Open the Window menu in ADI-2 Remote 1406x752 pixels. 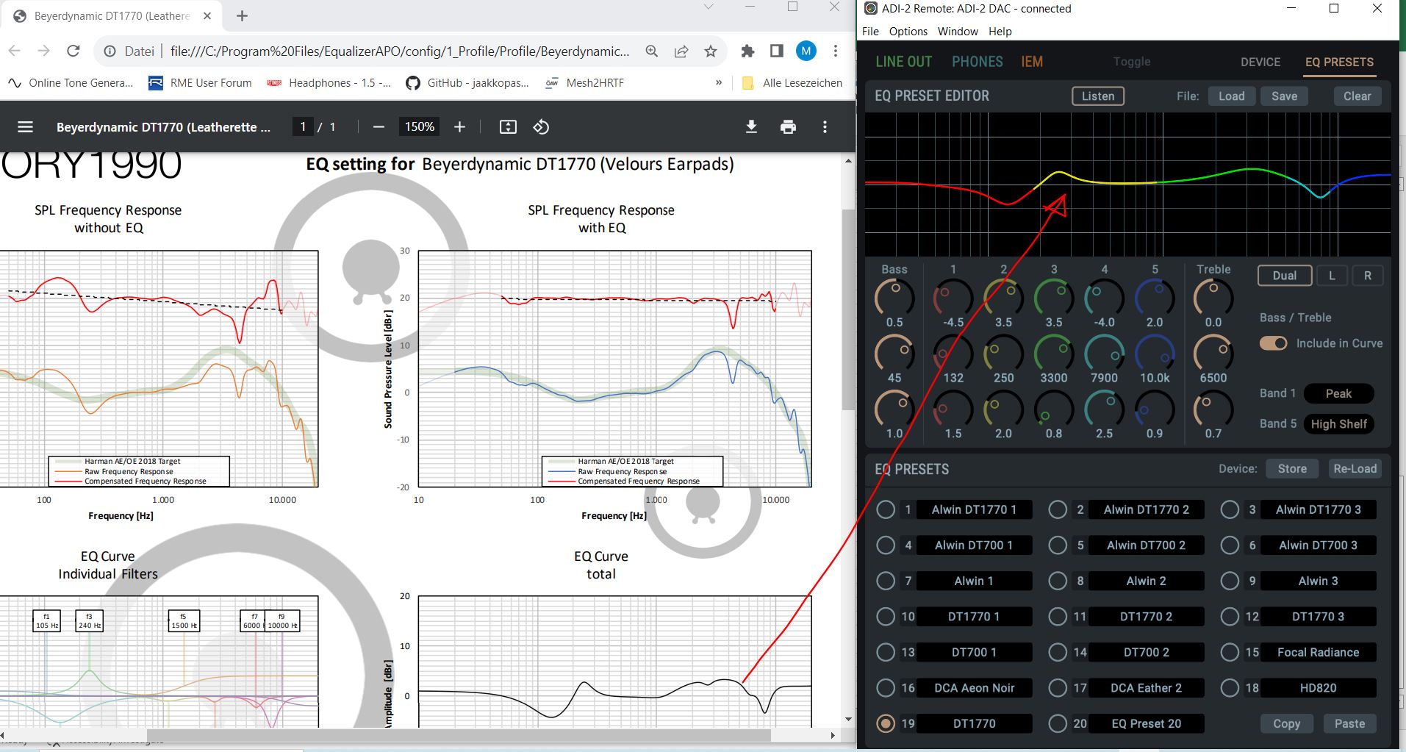pyautogui.click(x=958, y=32)
